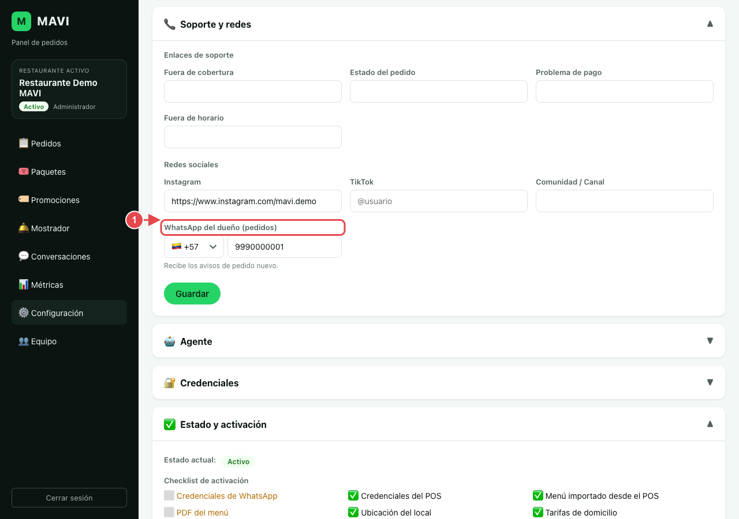
Task: Open the +57 country code dropdown
Action: point(194,246)
